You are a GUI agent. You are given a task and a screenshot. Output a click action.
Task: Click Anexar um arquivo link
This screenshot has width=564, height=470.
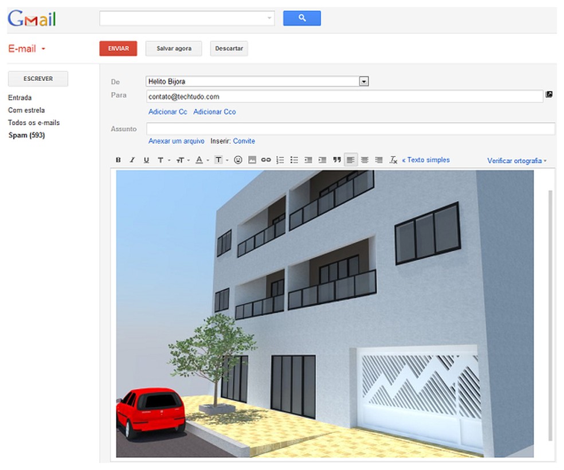point(177,141)
